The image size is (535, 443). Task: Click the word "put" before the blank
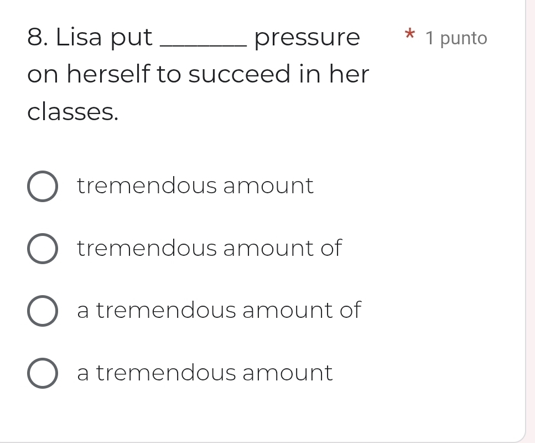pos(132,39)
